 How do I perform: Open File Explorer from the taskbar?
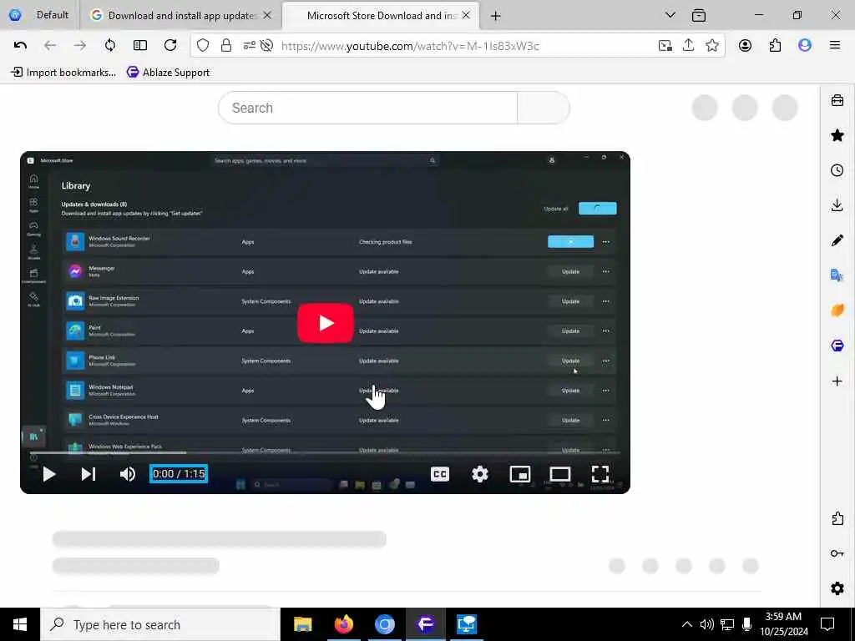(x=302, y=624)
